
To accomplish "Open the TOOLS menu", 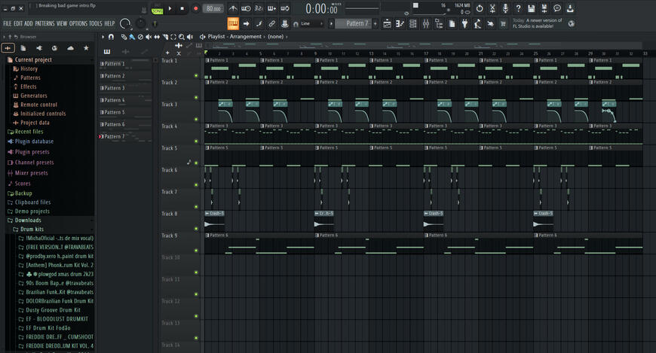I will coord(96,23).
